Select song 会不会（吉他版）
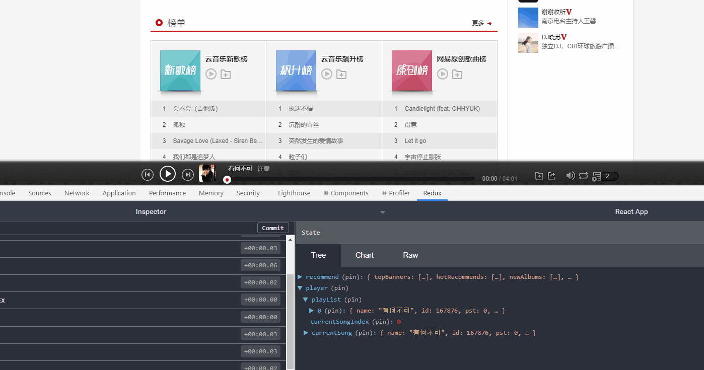Viewport: 704px width, 370px height. tap(195, 109)
